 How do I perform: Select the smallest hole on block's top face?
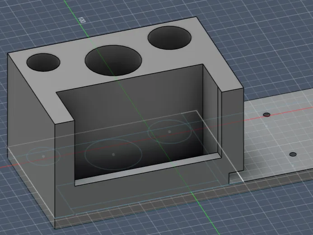tap(43, 62)
